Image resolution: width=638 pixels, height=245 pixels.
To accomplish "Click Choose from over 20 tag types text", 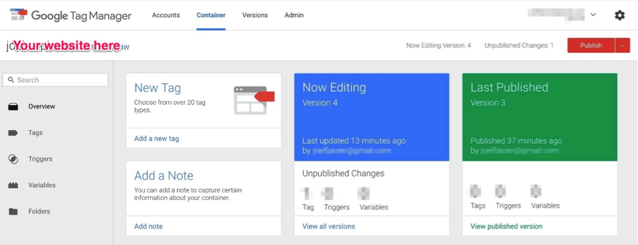I will pos(170,106).
